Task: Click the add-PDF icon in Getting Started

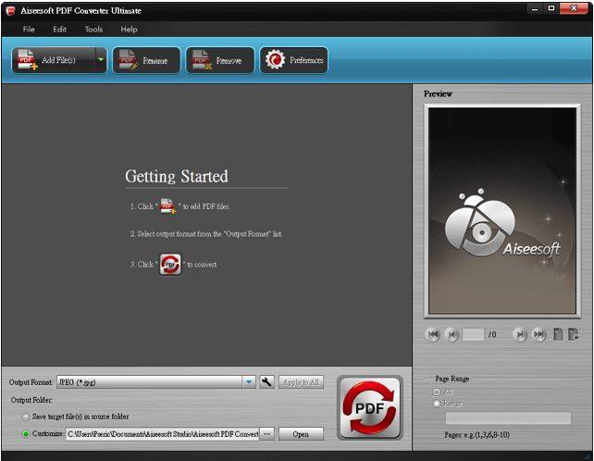Action: pos(167,206)
